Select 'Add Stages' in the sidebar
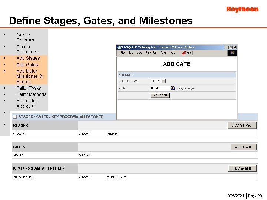Viewport: 267px width, 200px height. pos(28,58)
